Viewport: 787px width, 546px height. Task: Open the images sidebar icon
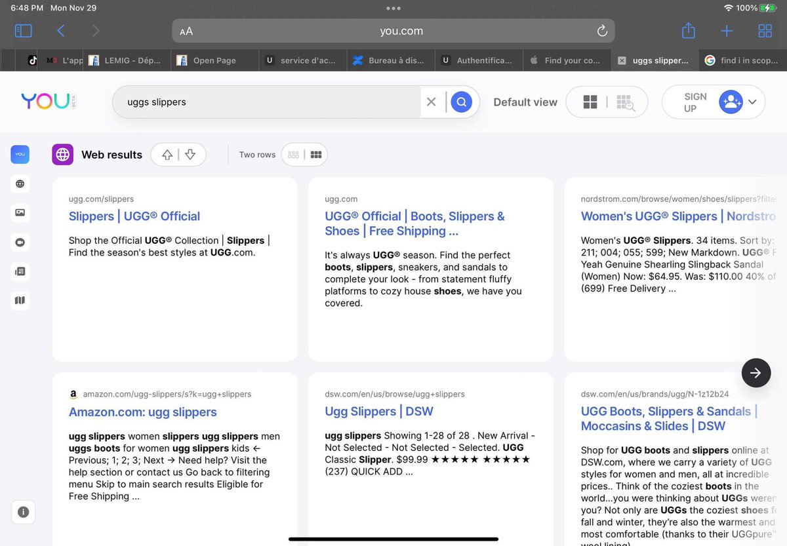click(20, 212)
